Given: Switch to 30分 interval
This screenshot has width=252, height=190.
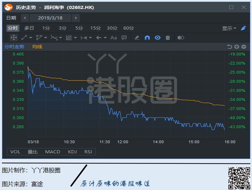Looking at the screenshot, I should pos(112,28).
